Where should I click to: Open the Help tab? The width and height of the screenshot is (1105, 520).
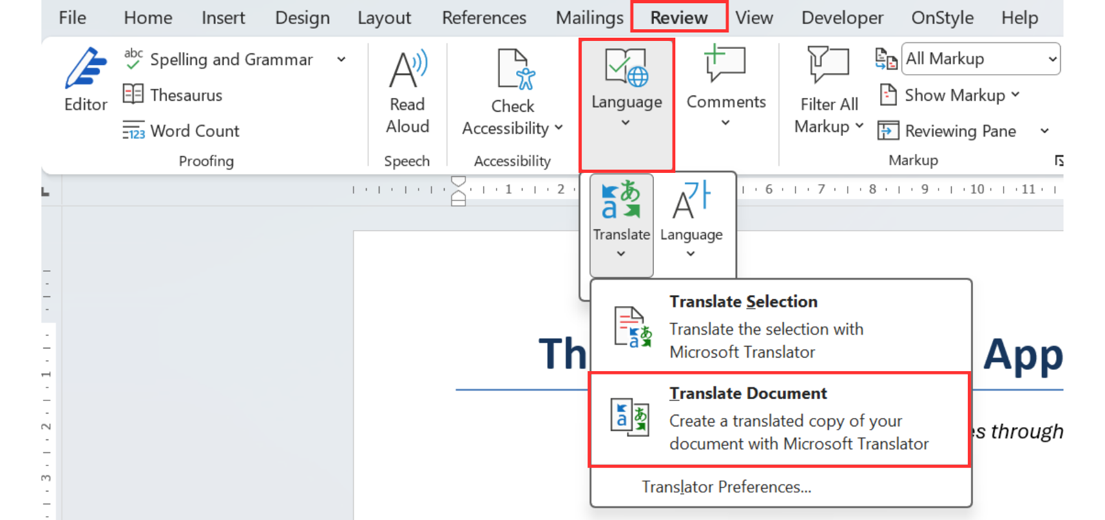point(1020,18)
